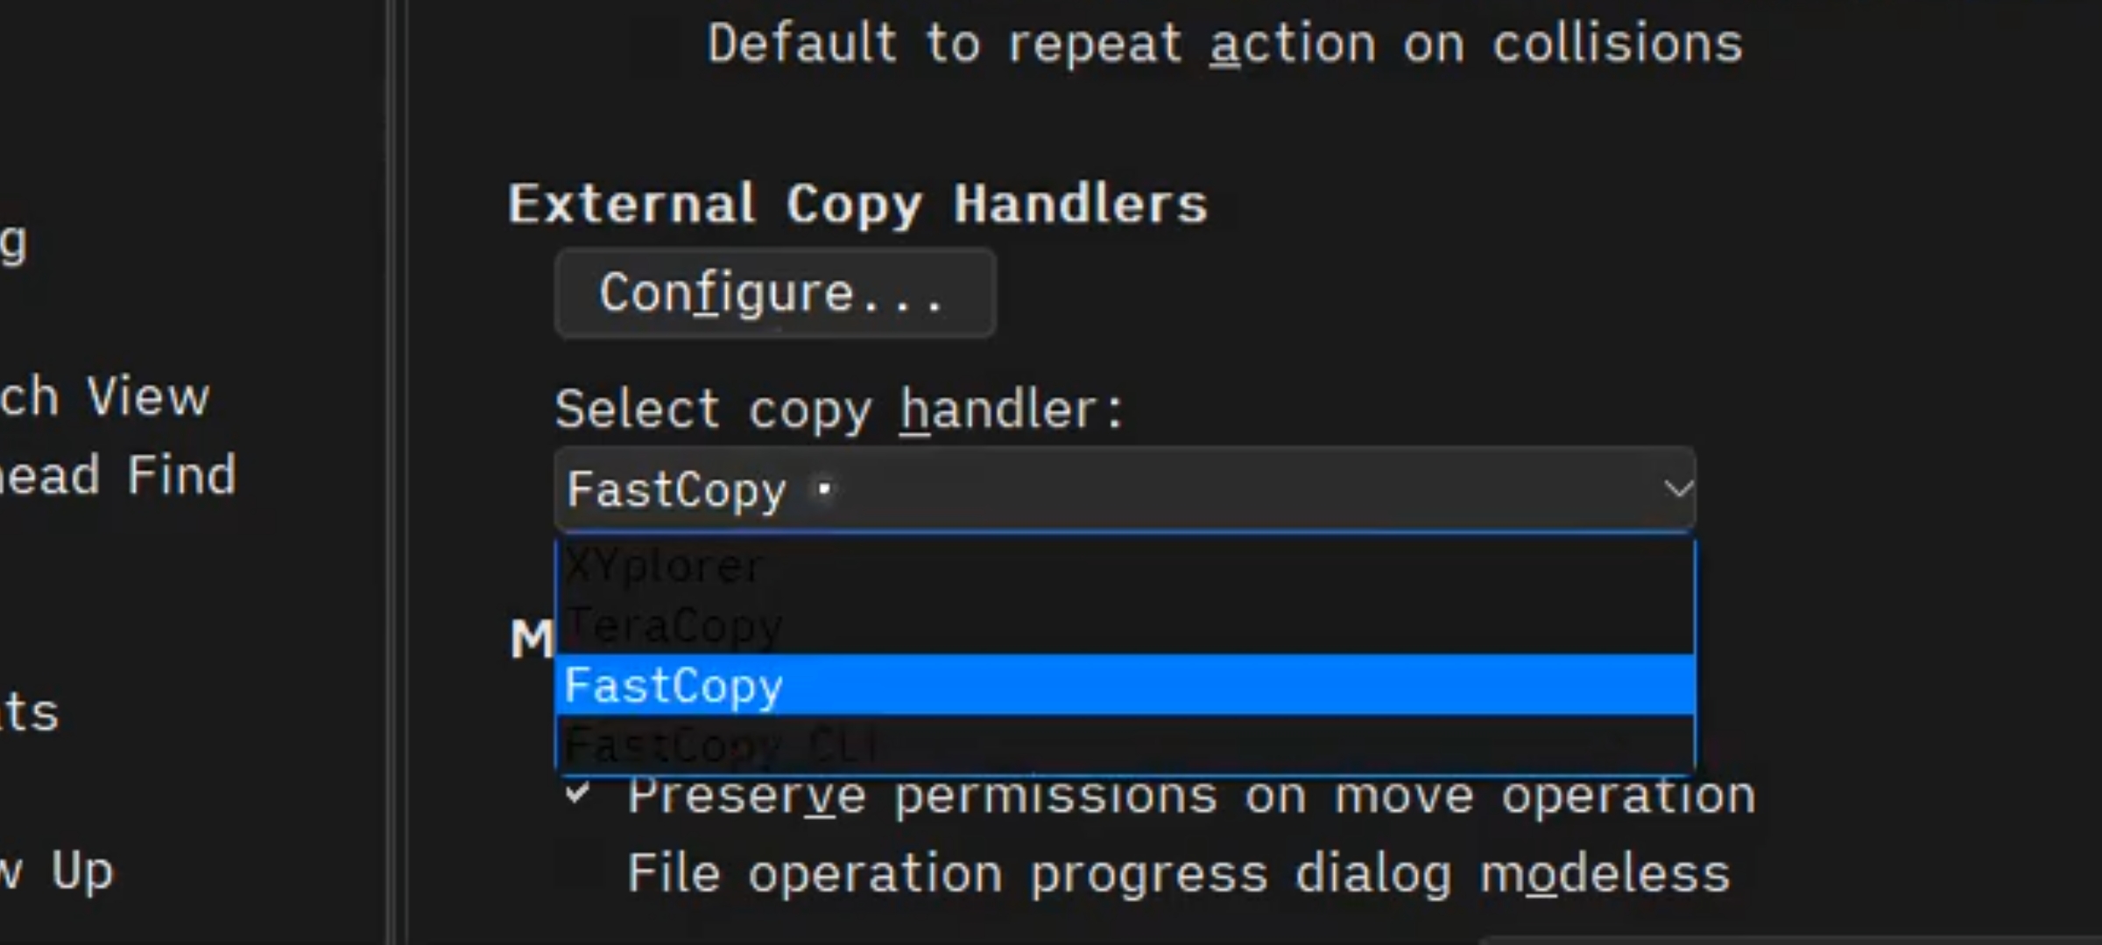The width and height of the screenshot is (2102, 945).
Task: Select the sidebar category ending in "g"
Action: click(x=14, y=241)
